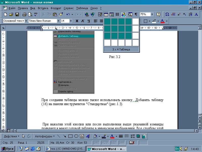Toggle the Drawing toolbar icon
Viewport: 202px width, 152px height.
pyautogui.click(x=123, y=14)
